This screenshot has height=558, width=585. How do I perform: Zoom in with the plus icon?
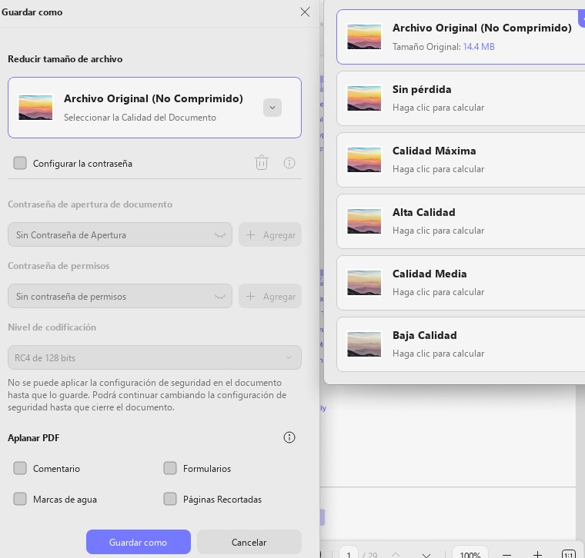pyautogui.click(x=537, y=555)
